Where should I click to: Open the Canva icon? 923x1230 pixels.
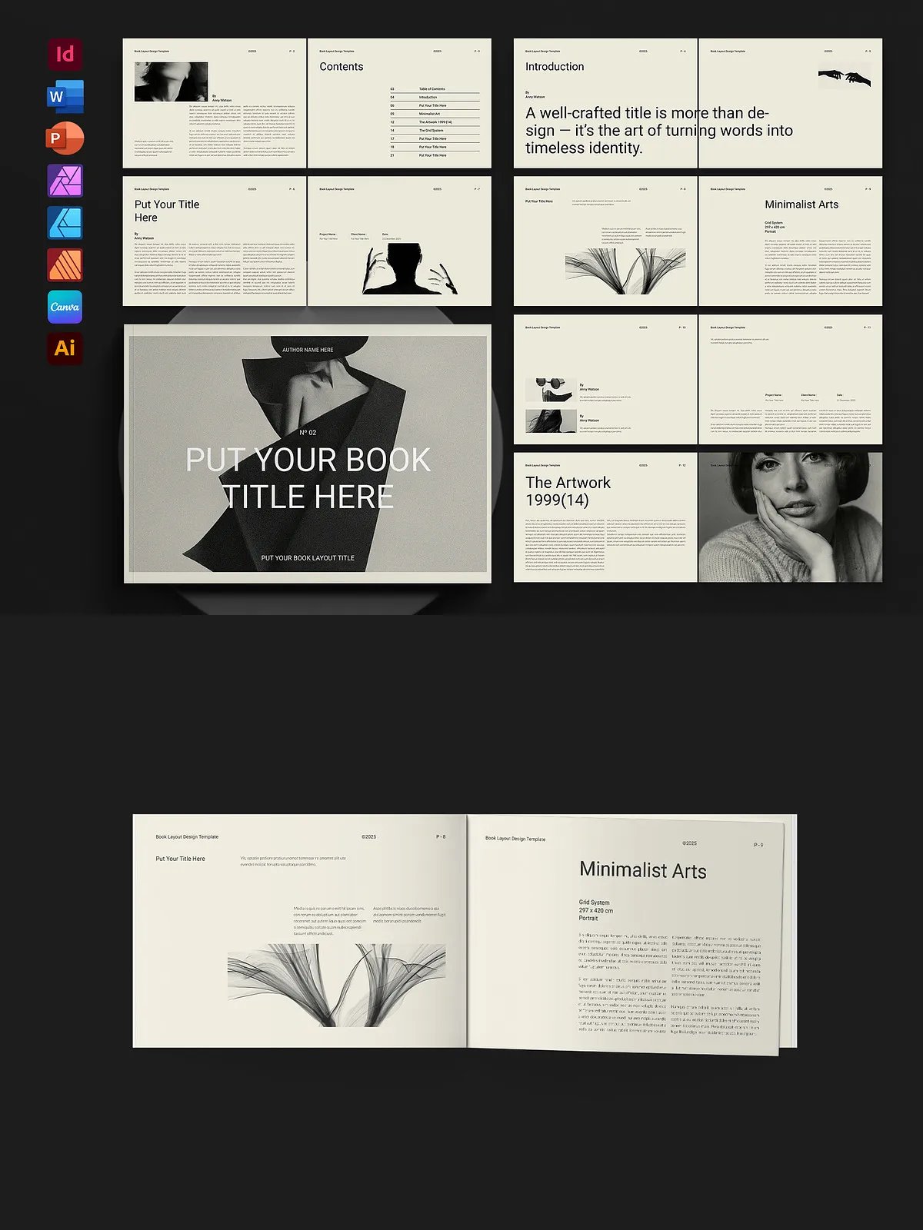click(x=65, y=307)
